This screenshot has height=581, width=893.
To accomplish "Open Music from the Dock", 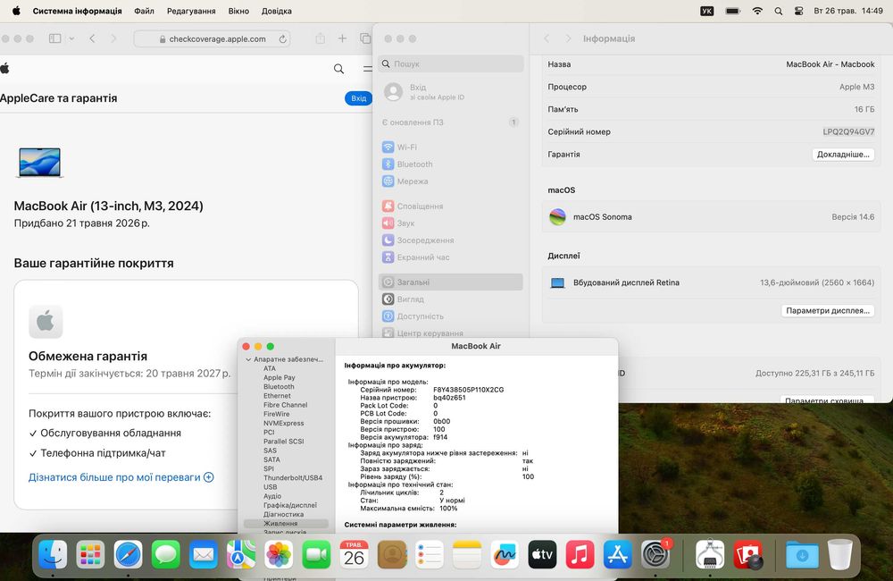I will coord(580,555).
